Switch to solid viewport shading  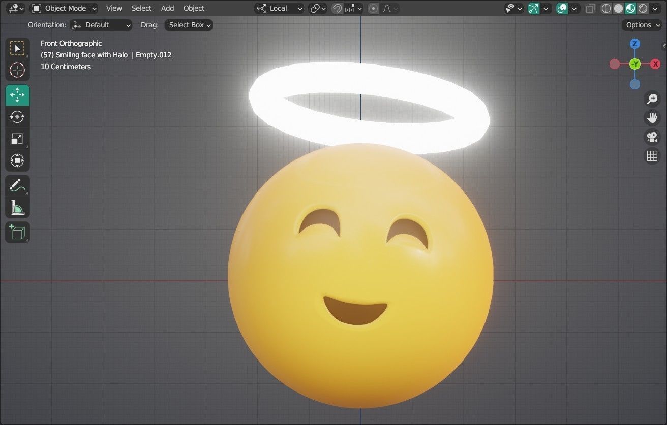(618, 8)
